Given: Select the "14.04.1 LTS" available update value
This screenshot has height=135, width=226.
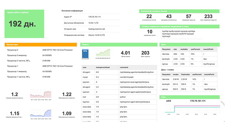Looking at the screenshot, I should point(93,23).
